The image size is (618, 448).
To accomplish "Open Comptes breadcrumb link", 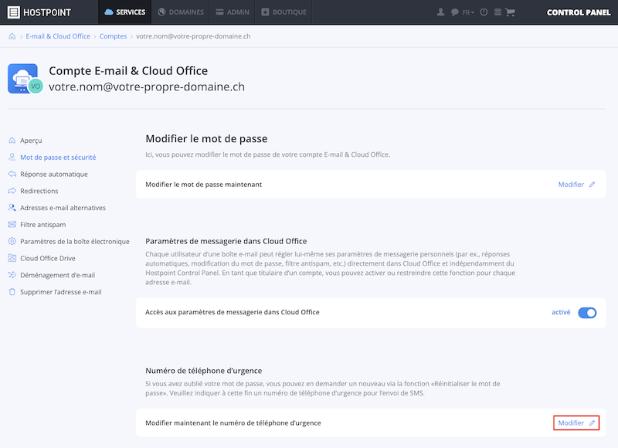I will [113, 36].
